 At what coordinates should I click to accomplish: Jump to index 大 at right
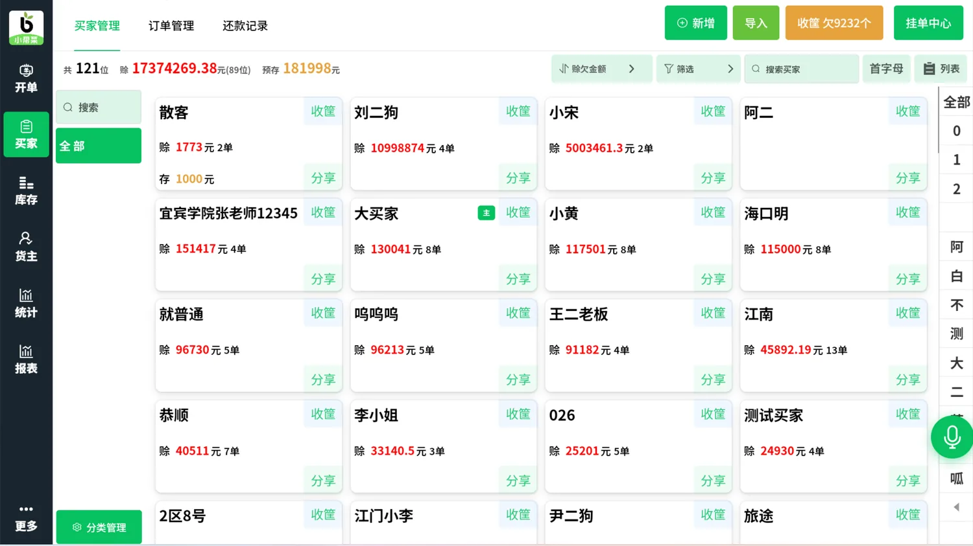click(x=957, y=363)
